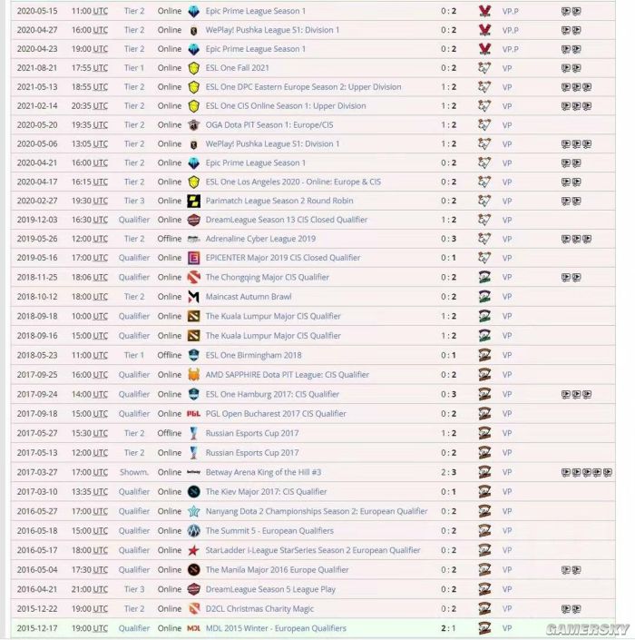
Task: Click the WePlay Pushka League icon in the 2020-04-27 row
Action: [194, 30]
